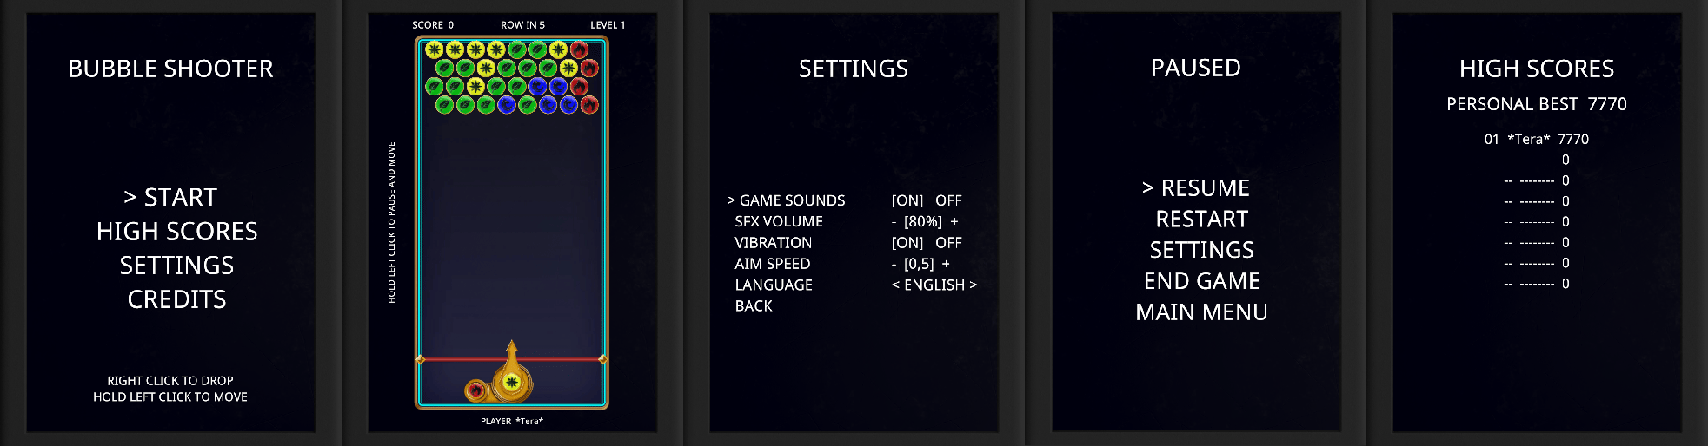This screenshot has height=446, width=1708.
Task: Click the top *Tera* 7770 high score entry
Action: click(x=1536, y=139)
